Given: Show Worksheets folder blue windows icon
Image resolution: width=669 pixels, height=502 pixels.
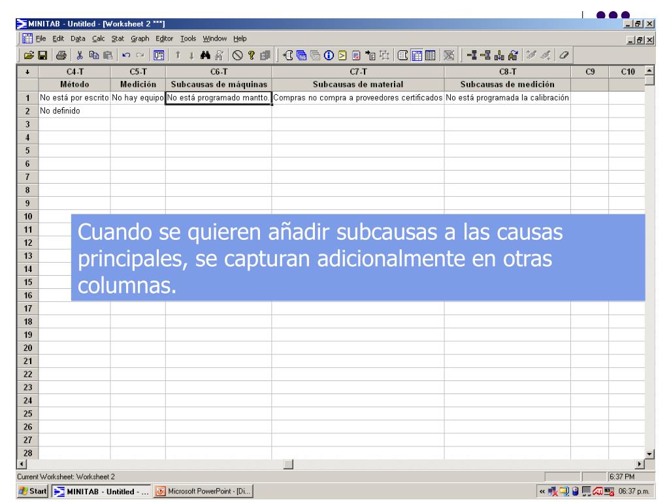Looking at the screenshot, I should (301, 55).
